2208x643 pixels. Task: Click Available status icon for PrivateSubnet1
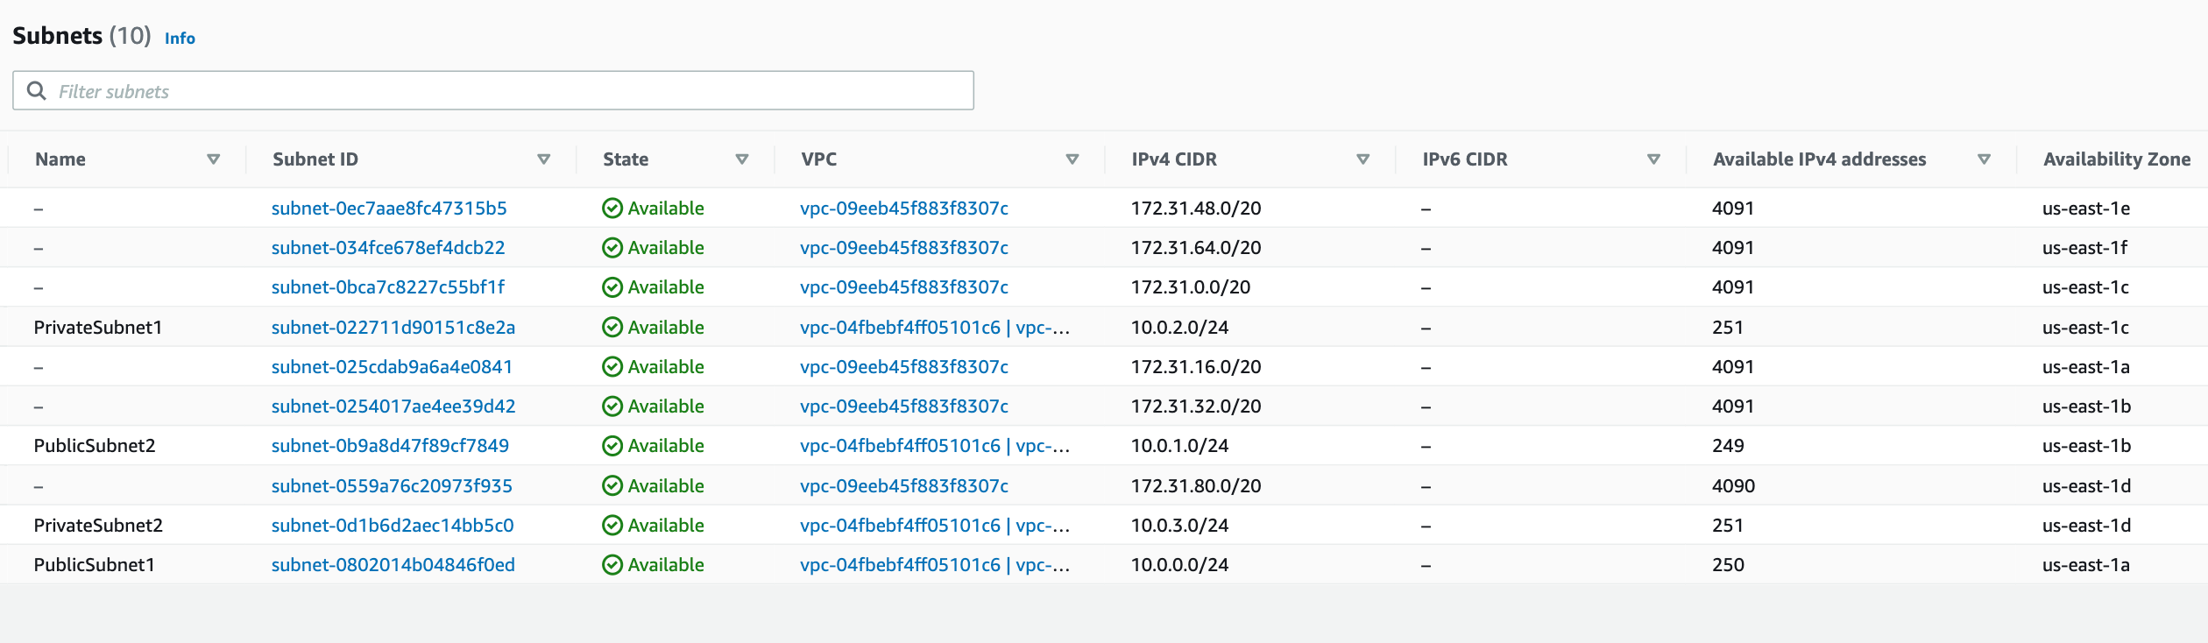click(612, 327)
